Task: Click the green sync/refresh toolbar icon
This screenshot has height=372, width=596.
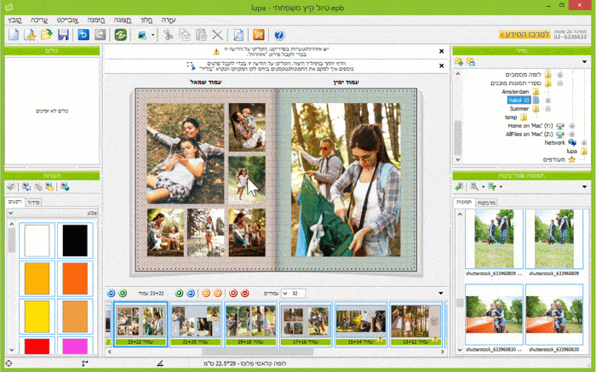Action: 122,35
